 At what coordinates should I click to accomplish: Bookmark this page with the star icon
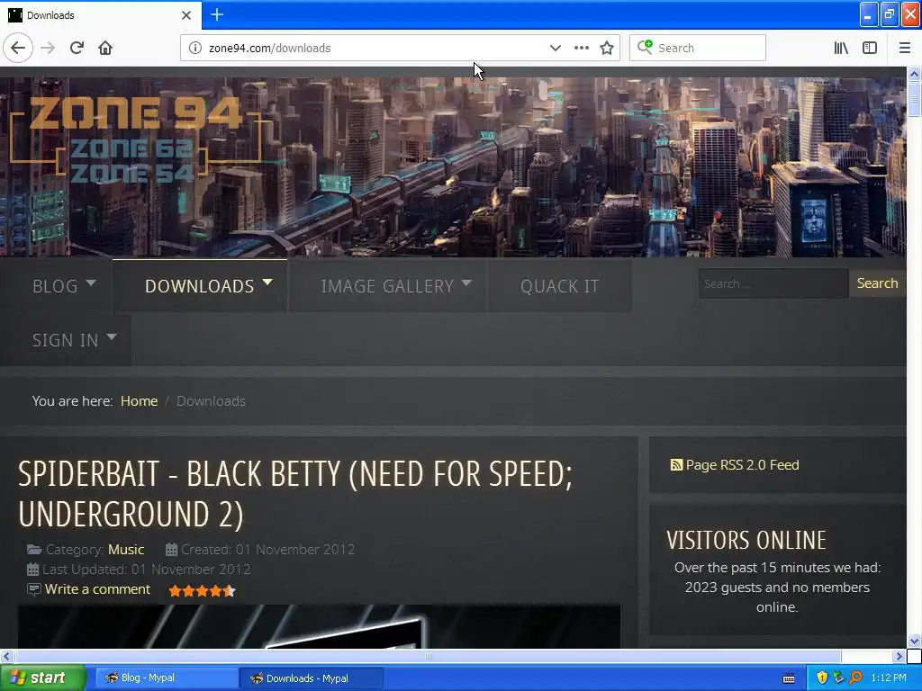click(607, 49)
